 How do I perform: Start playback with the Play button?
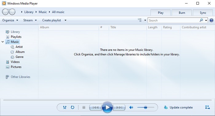click(x=107, y=107)
